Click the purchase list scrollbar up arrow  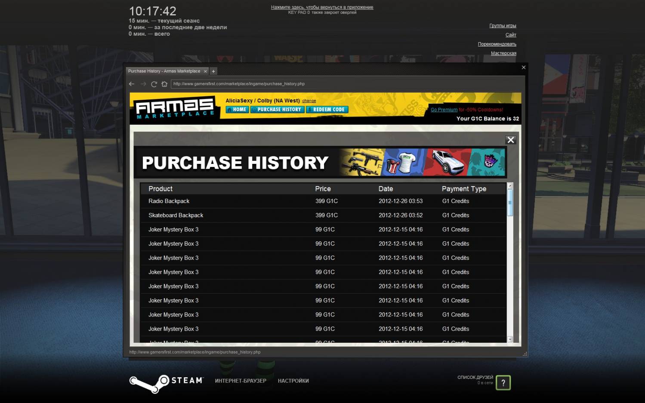click(x=510, y=186)
